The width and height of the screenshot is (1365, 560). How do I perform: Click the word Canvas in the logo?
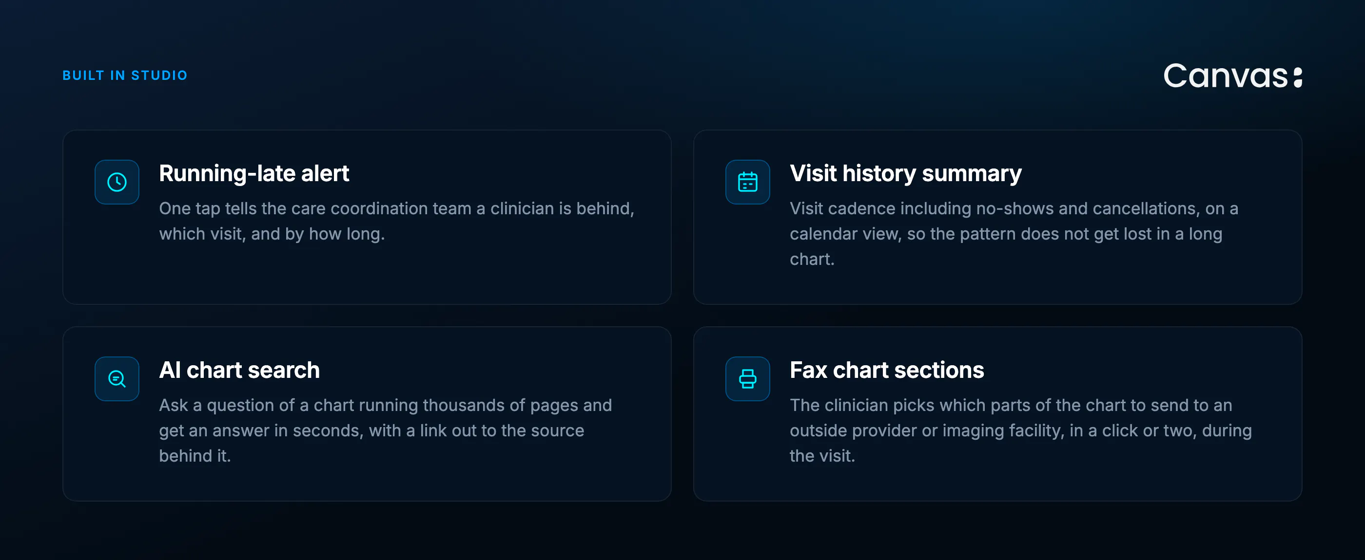[x=1226, y=76]
